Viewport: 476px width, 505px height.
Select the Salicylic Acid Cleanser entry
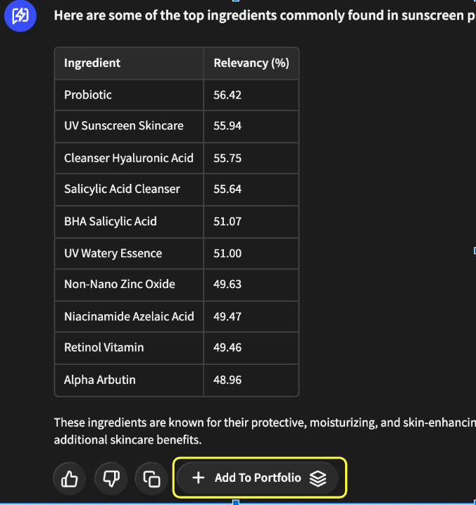coord(122,189)
